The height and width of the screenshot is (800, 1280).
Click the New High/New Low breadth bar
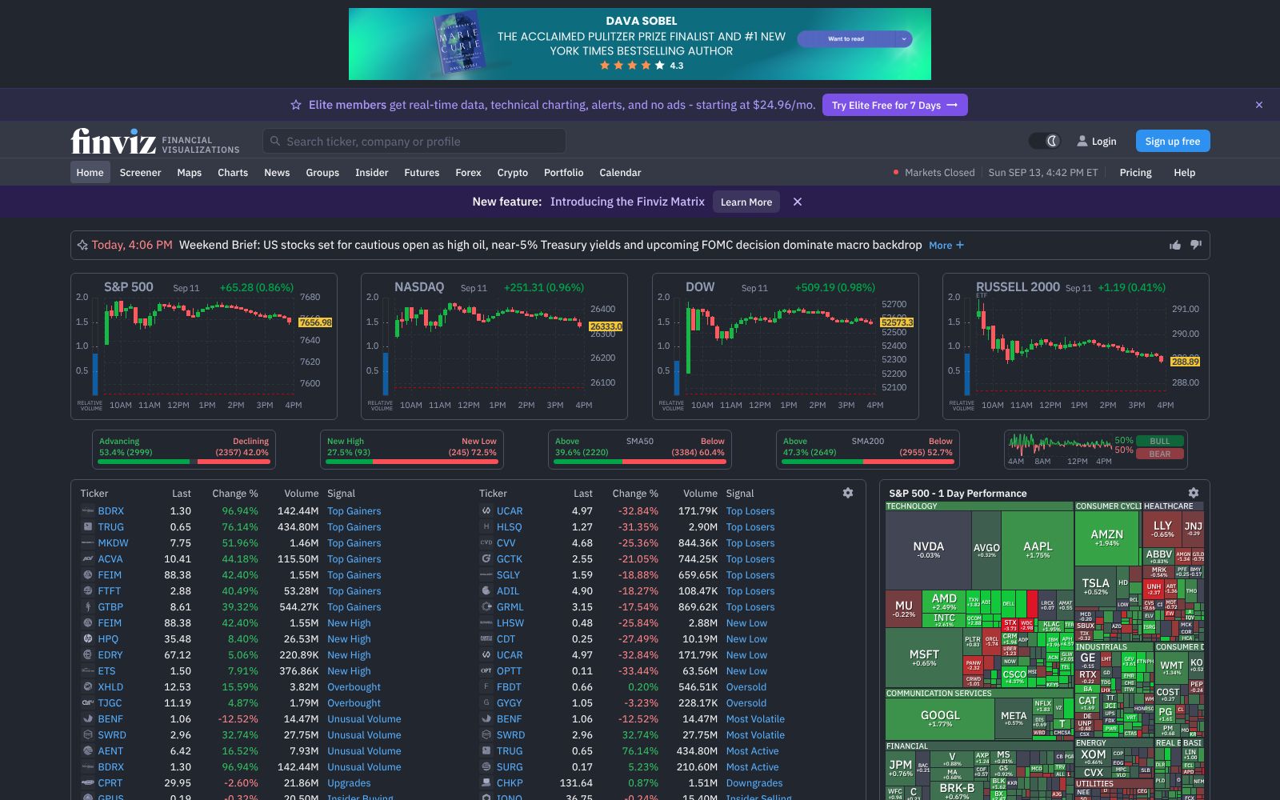(412, 450)
